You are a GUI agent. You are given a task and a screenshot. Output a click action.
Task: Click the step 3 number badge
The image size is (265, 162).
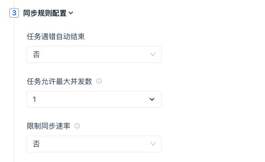point(14,13)
